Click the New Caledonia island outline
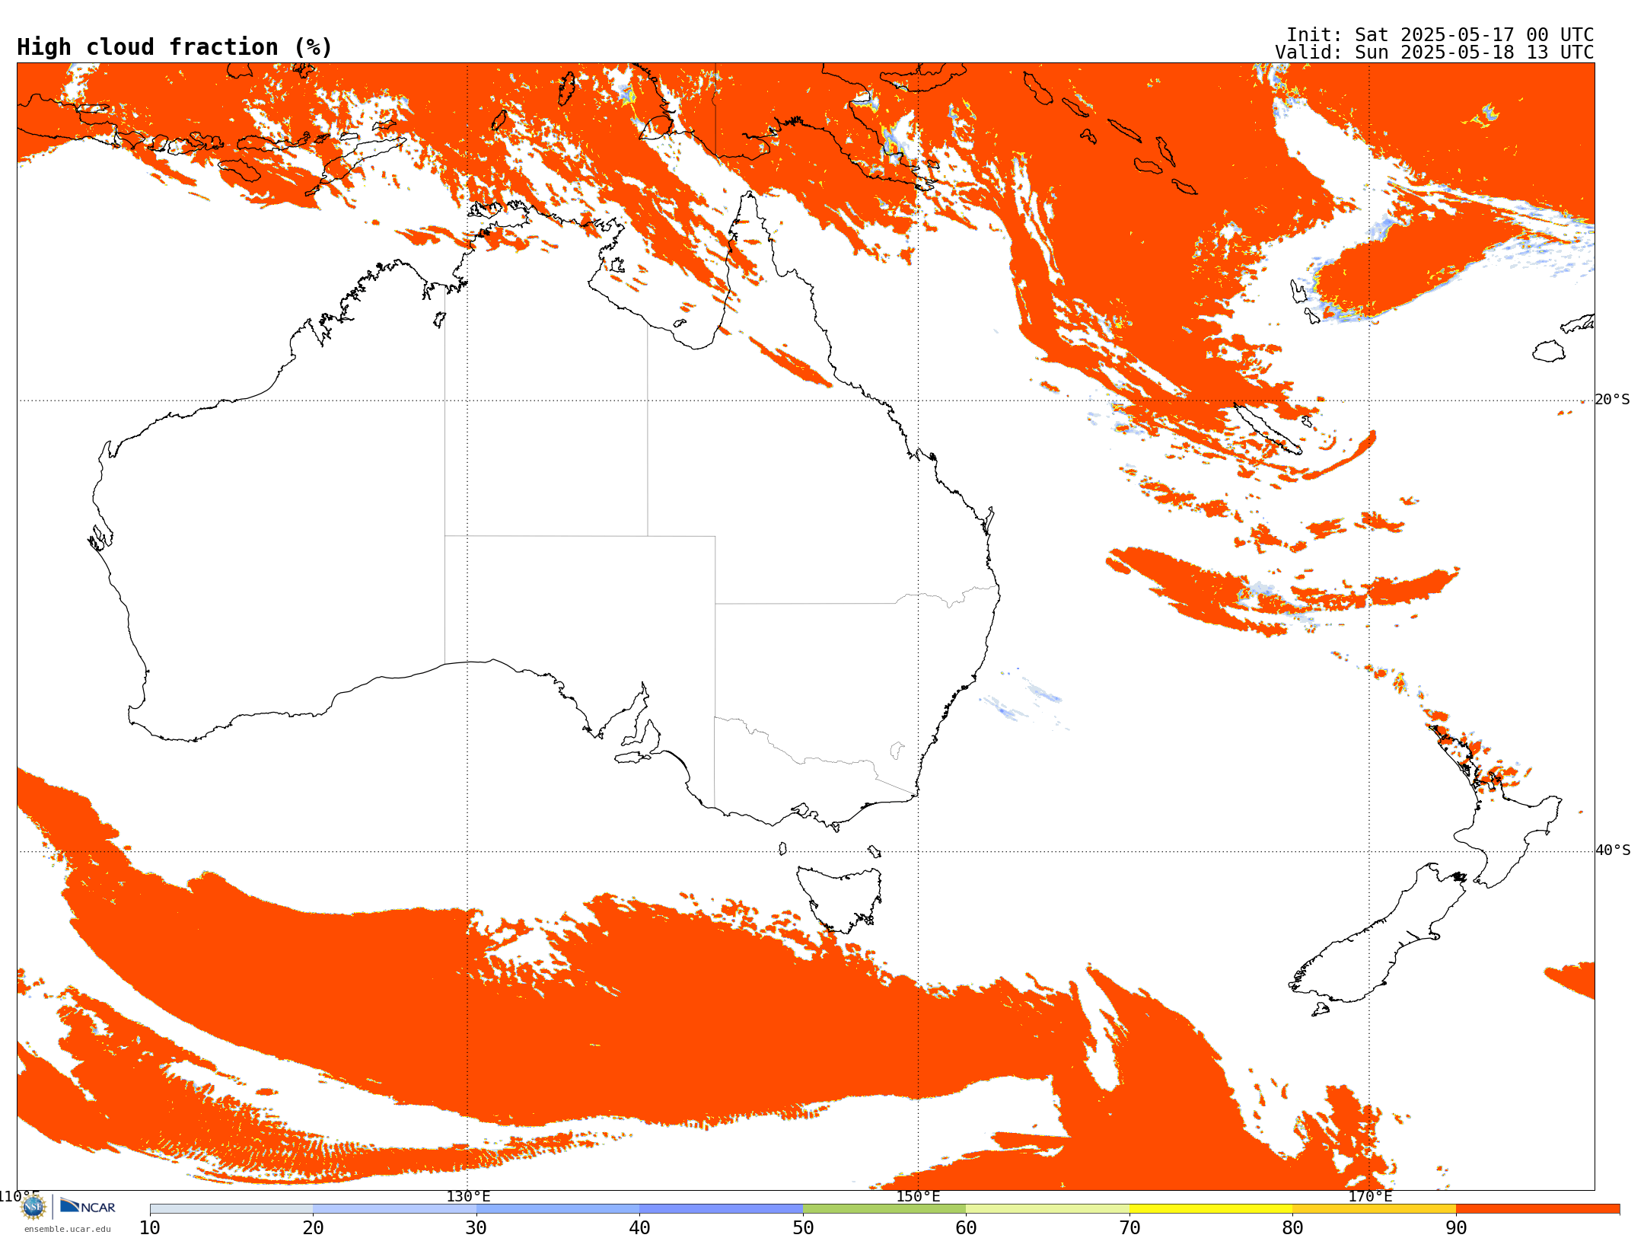 pos(1267,429)
